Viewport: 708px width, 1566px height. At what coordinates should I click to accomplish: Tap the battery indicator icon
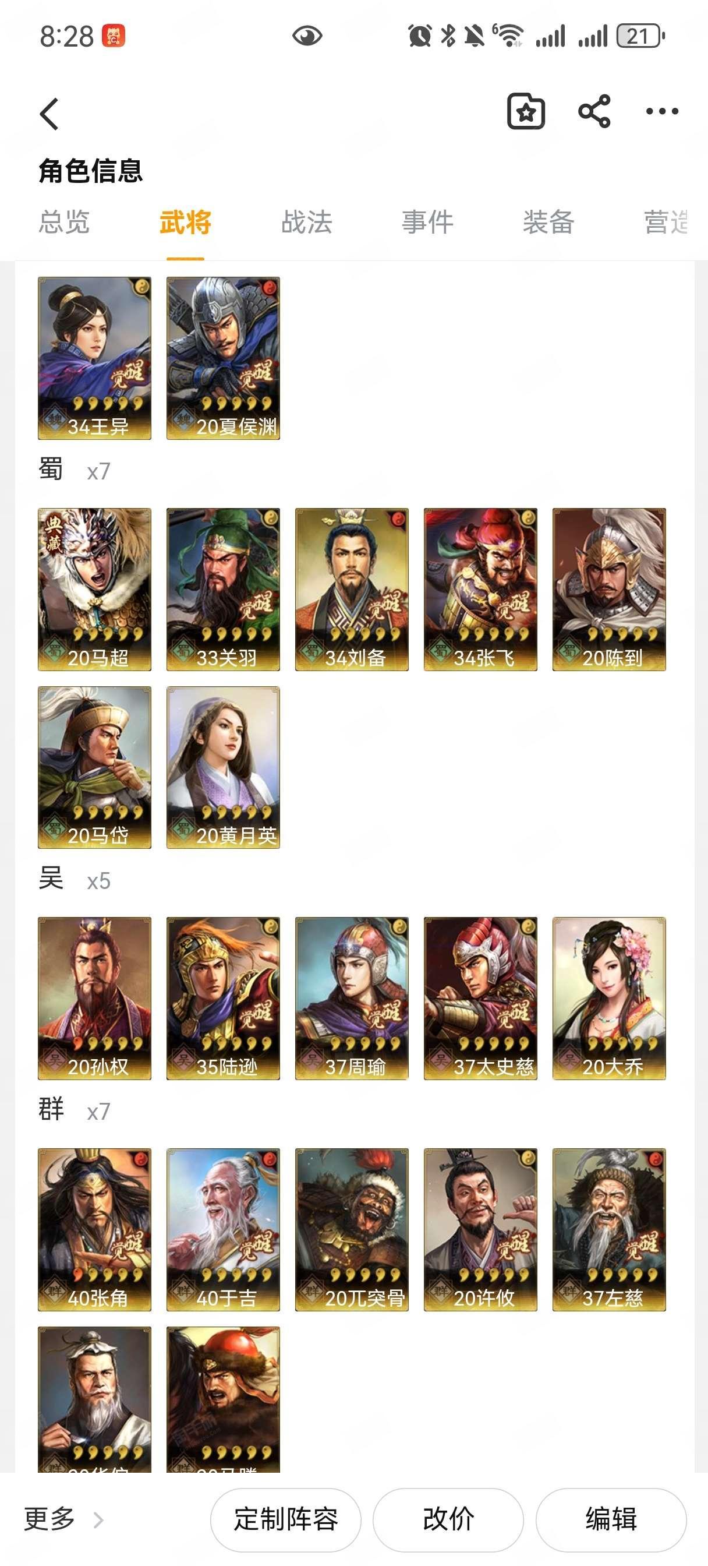point(640,36)
